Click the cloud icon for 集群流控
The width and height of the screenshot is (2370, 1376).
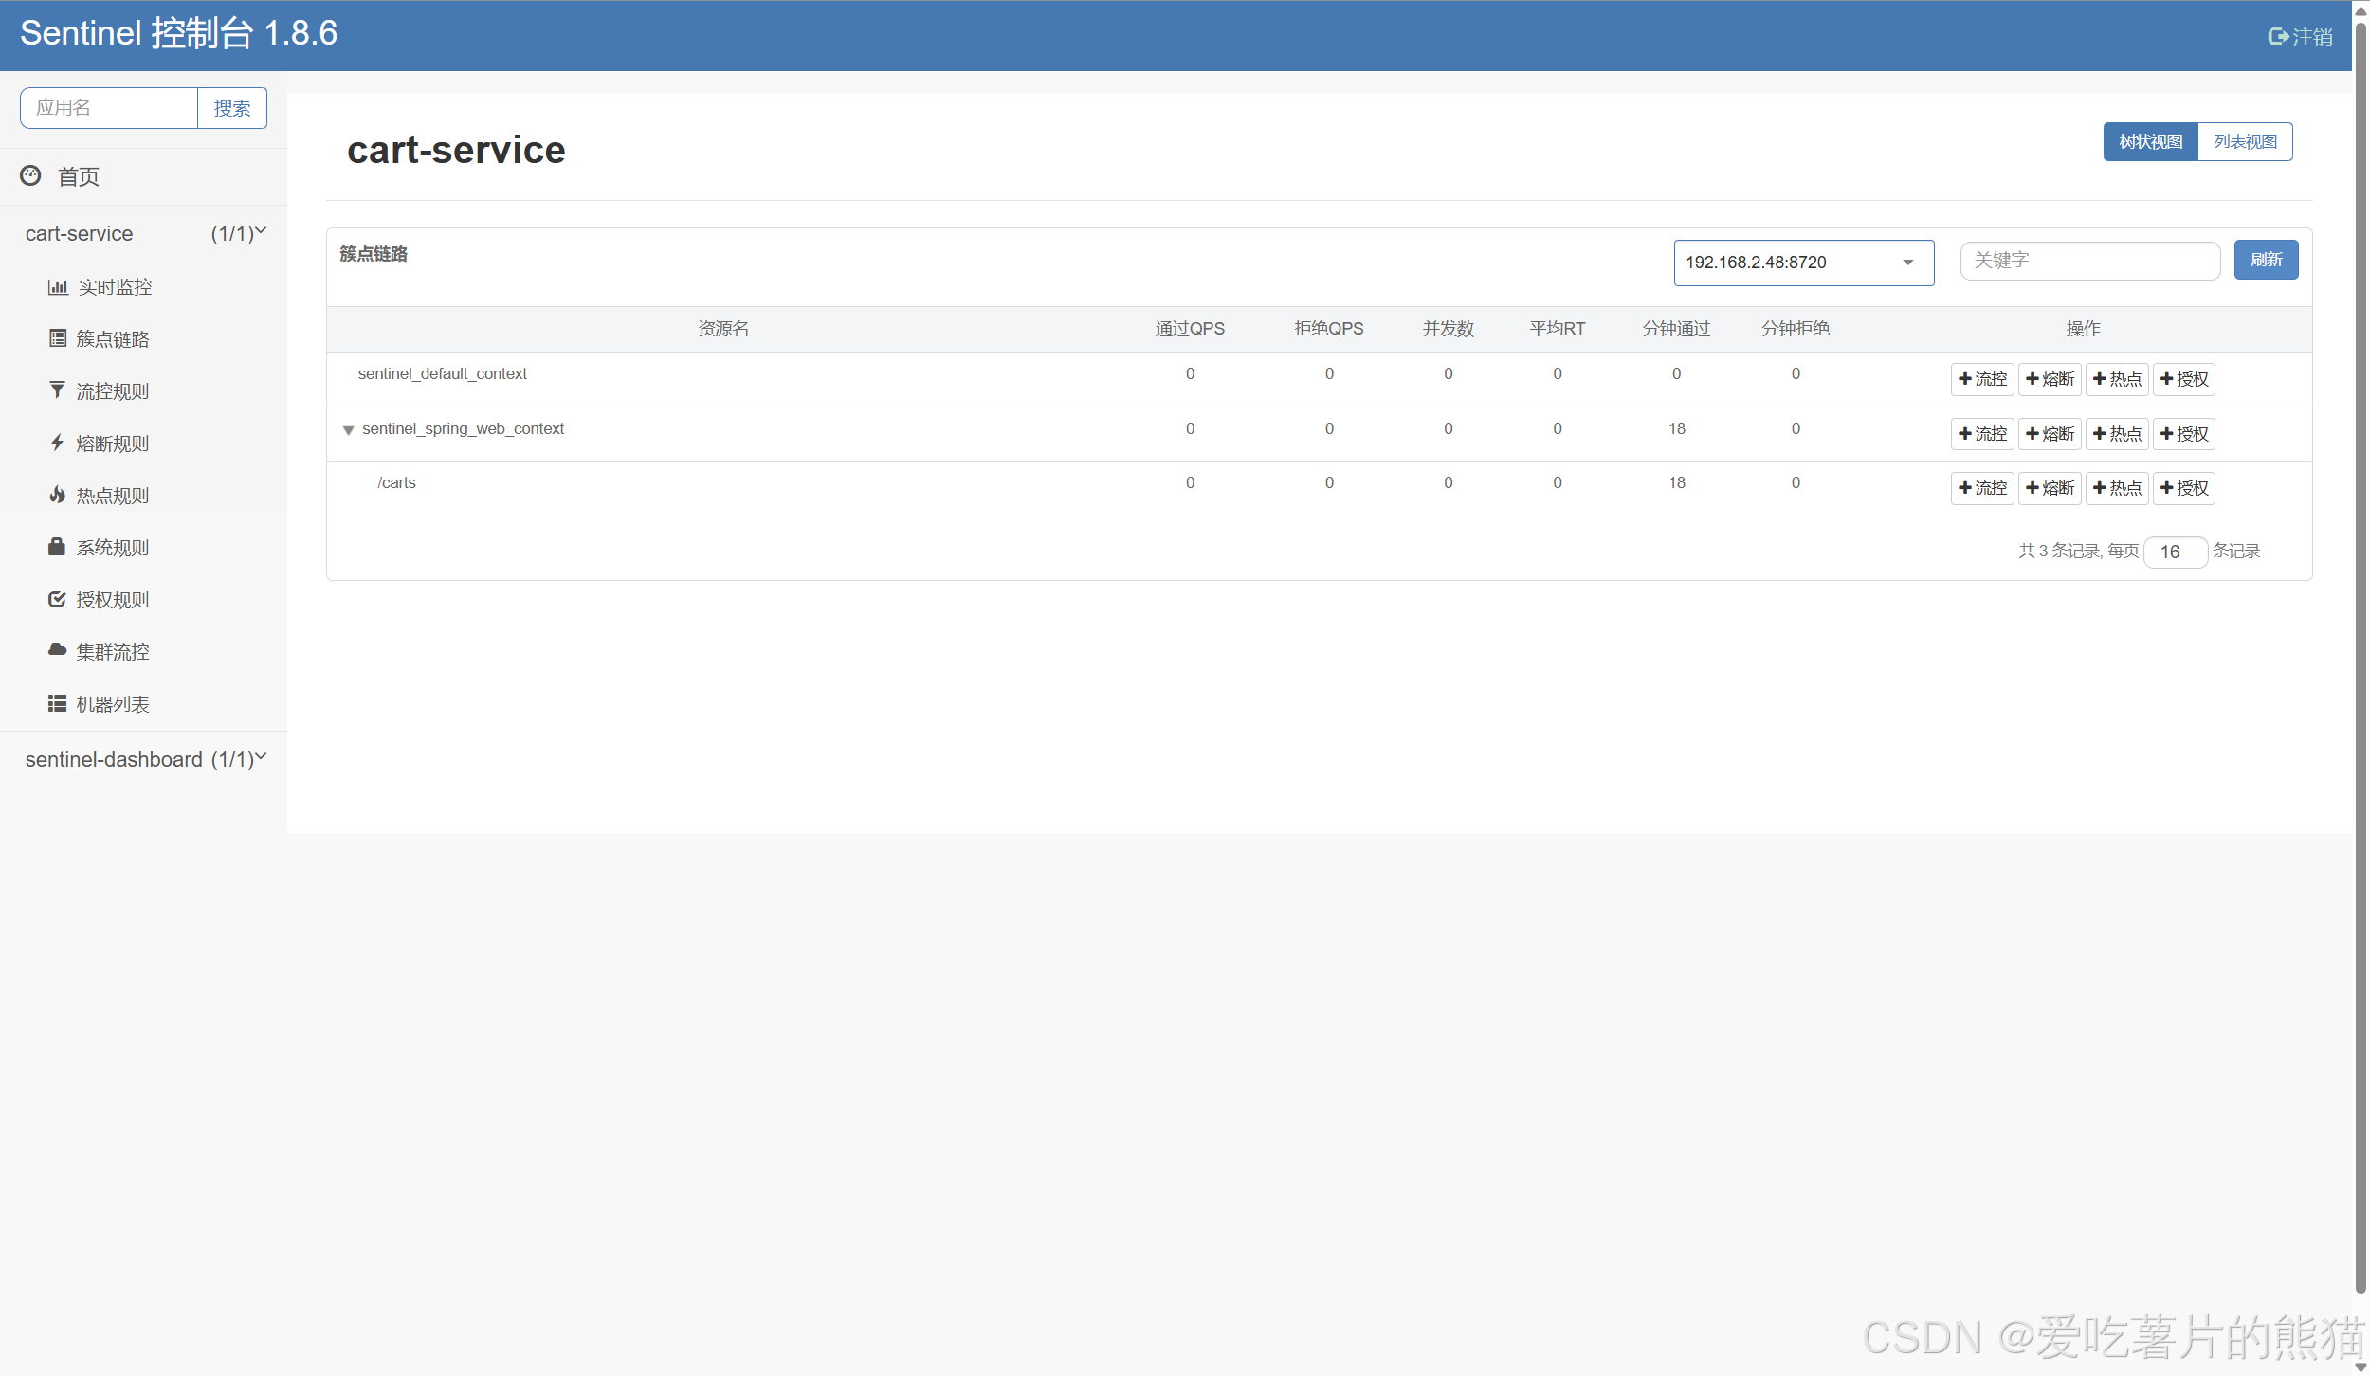(58, 650)
